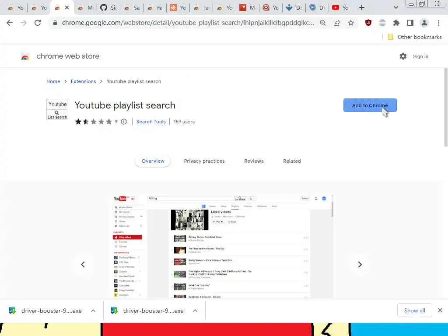The image size is (448, 336).
Task: Switch to the YouTube tab with red logo
Action: (x=340, y=8)
